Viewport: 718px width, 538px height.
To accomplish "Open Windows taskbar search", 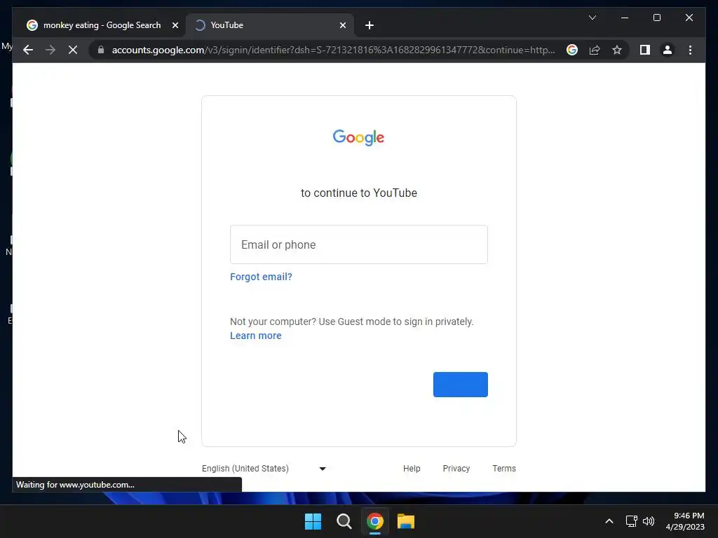I will coord(344,521).
